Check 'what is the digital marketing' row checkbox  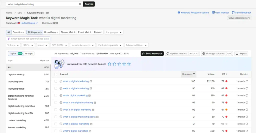click(56, 103)
